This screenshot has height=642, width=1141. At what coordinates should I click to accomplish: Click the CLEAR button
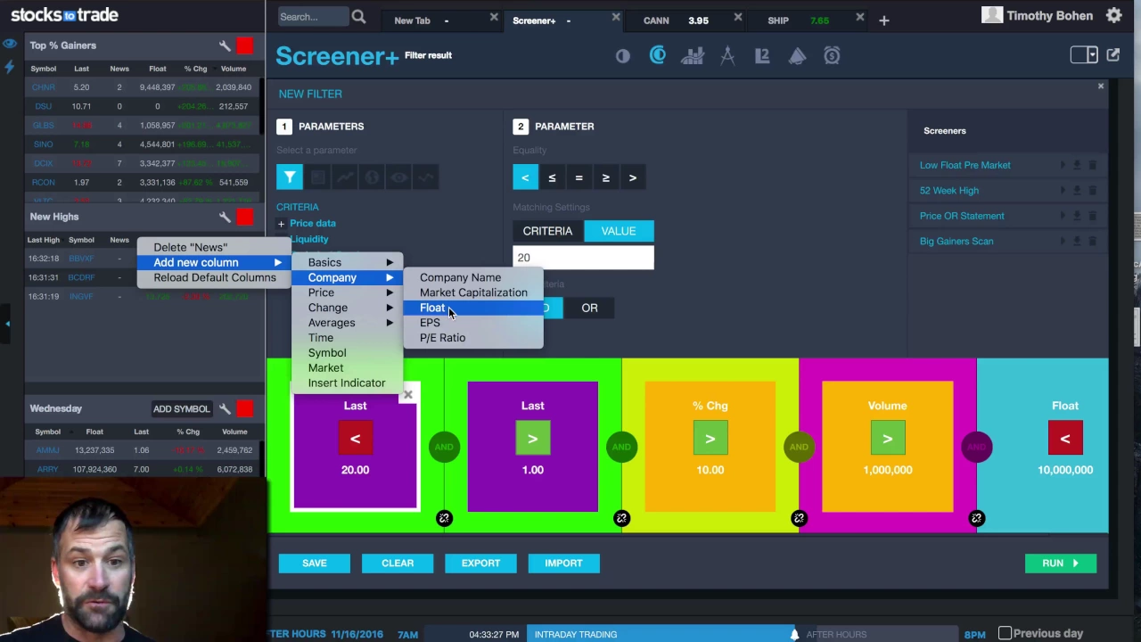(398, 563)
